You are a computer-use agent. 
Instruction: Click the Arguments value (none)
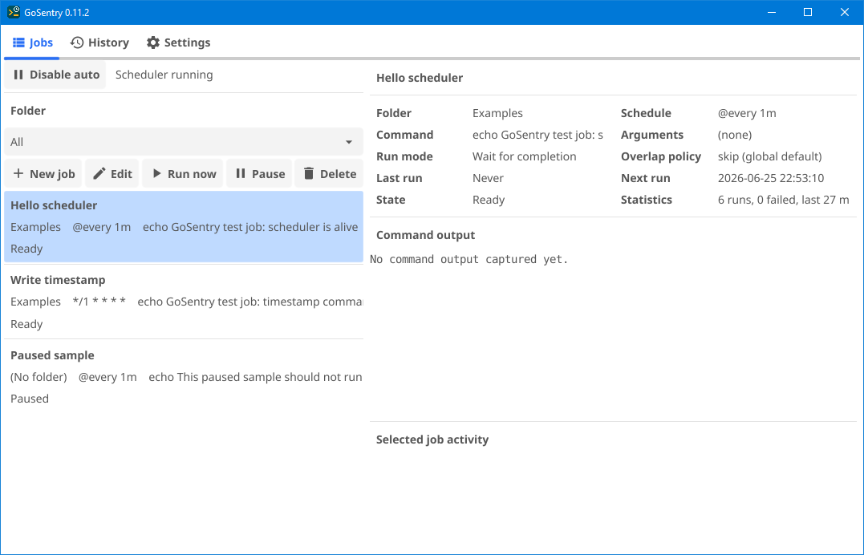735,135
